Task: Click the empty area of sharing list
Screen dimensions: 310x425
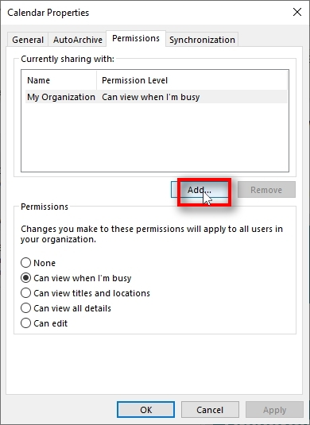Action: point(155,137)
